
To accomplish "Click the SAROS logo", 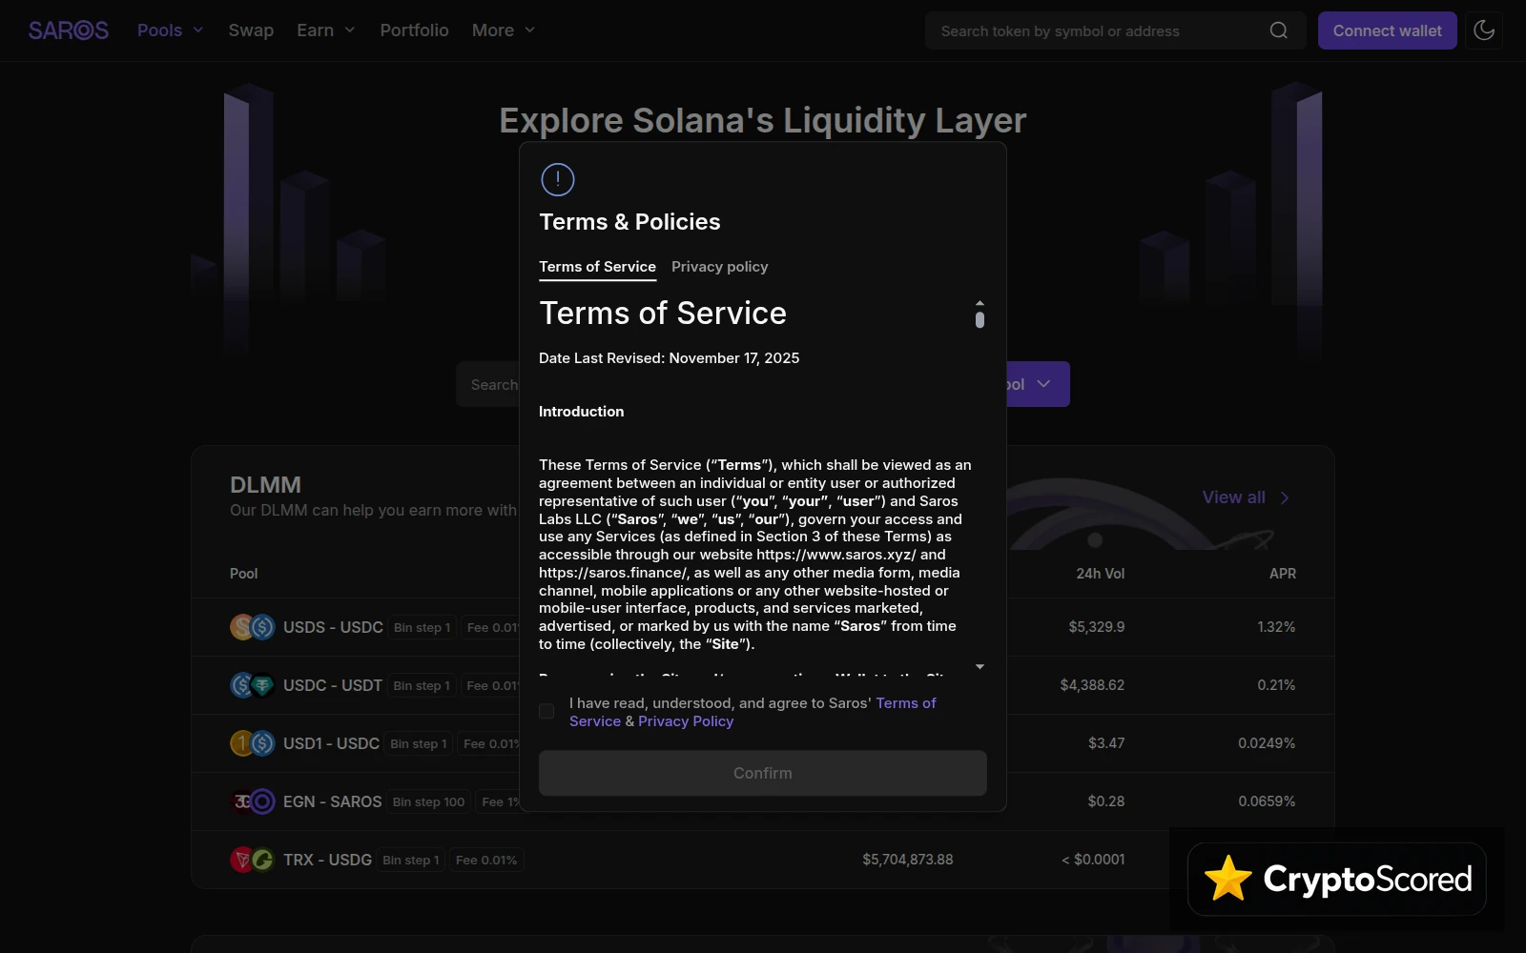I will (x=69, y=30).
